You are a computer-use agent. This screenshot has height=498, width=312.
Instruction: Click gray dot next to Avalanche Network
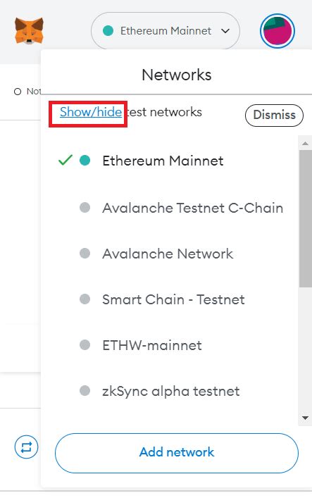[85, 254]
